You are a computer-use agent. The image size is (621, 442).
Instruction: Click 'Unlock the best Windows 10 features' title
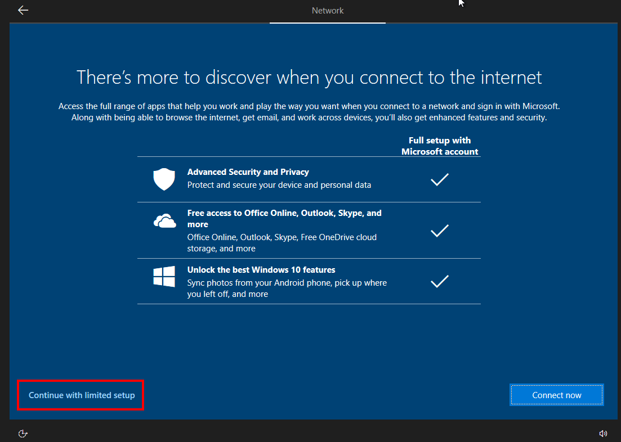pos(261,269)
